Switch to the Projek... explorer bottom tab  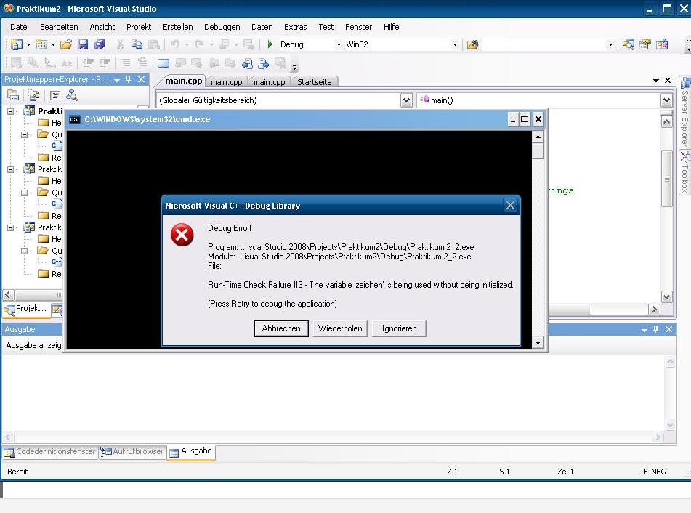[25, 309]
